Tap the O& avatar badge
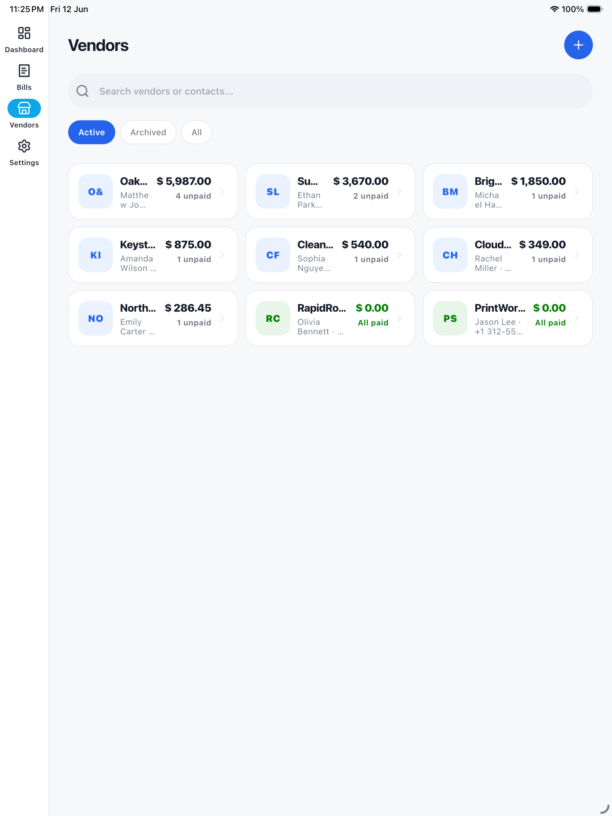Screen dimensions: 612x816 point(95,192)
